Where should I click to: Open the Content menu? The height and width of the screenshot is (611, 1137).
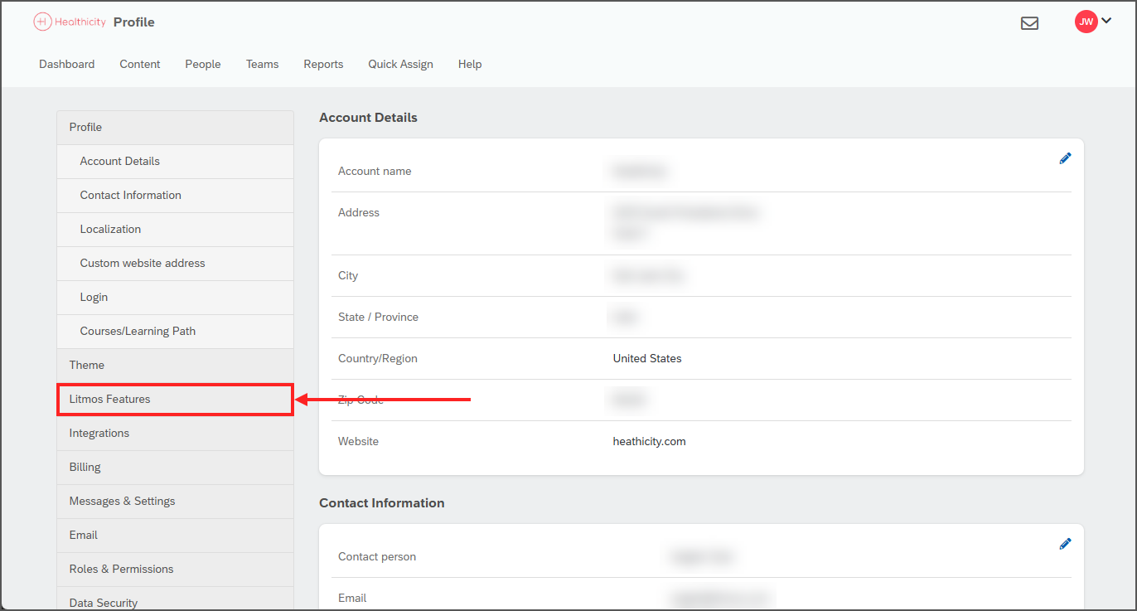click(x=139, y=64)
